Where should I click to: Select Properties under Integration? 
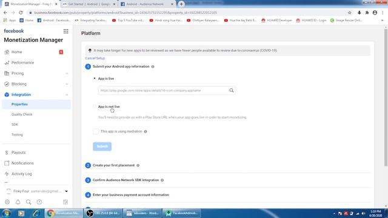click(x=36, y=104)
